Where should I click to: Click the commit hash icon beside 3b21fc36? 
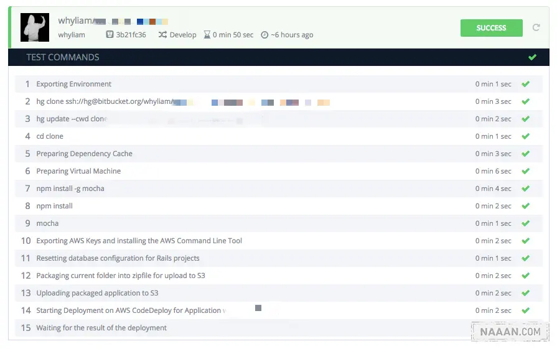[x=110, y=35]
